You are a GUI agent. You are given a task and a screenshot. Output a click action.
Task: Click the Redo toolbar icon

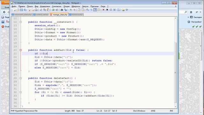[57, 10]
